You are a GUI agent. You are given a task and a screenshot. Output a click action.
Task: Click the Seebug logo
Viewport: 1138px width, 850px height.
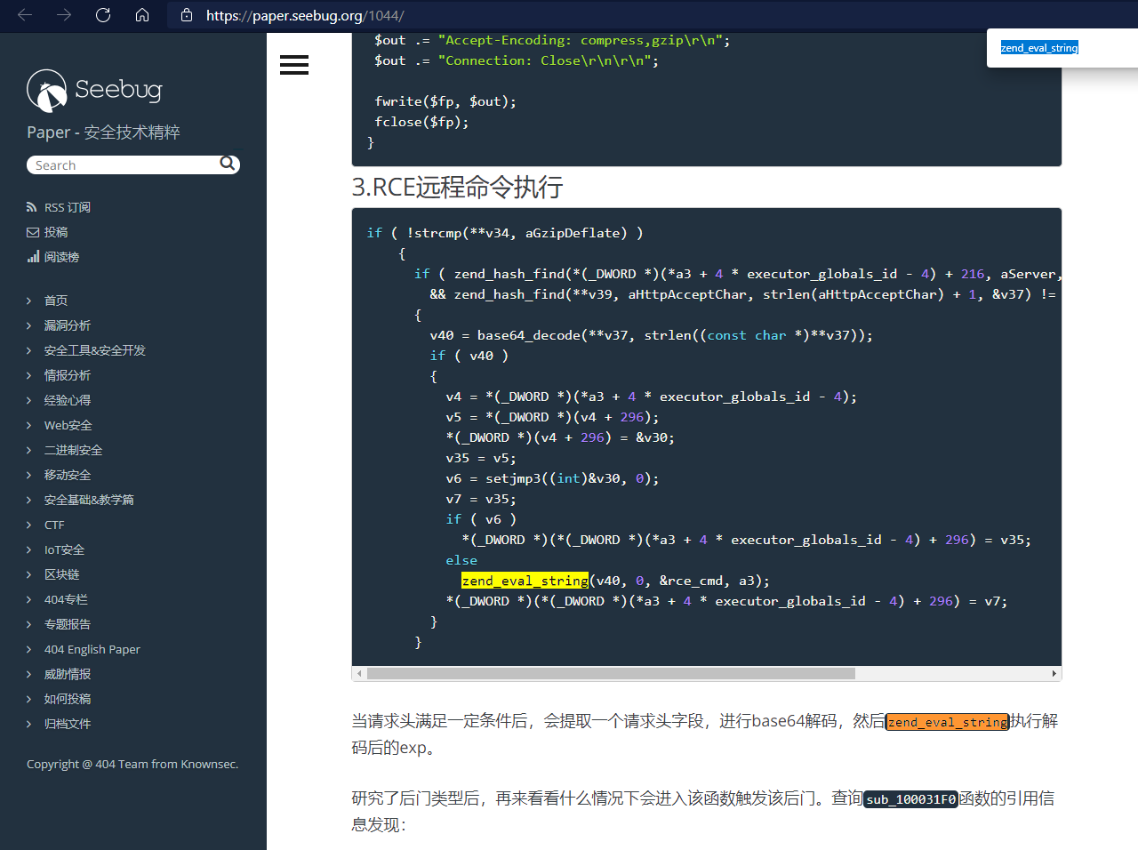tap(94, 90)
